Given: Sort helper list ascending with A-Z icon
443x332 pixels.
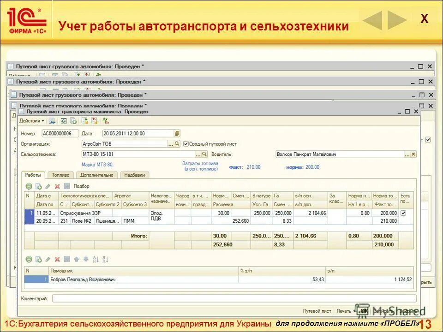Looking at the screenshot, I should tap(95, 259).
